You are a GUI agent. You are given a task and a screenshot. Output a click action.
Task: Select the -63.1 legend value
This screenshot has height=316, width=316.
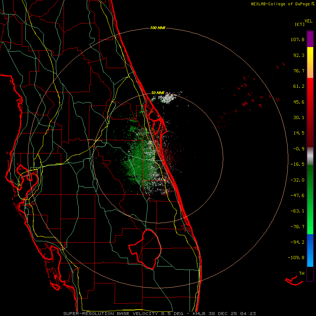[x=297, y=211]
